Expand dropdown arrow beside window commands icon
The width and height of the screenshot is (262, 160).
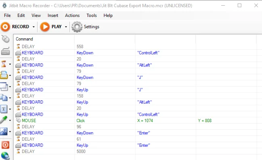[10, 87]
